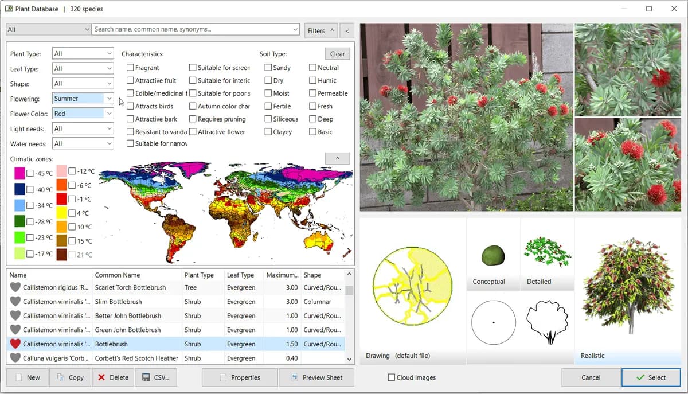Open the Flowering dropdown set to Summer
The image size is (688, 394).
coord(83,98)
